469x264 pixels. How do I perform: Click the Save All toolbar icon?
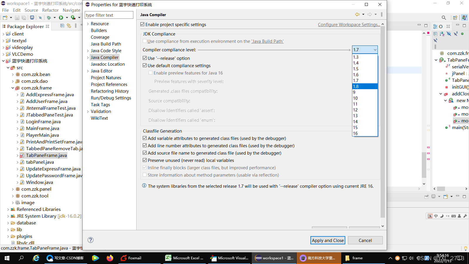point(24,17)
